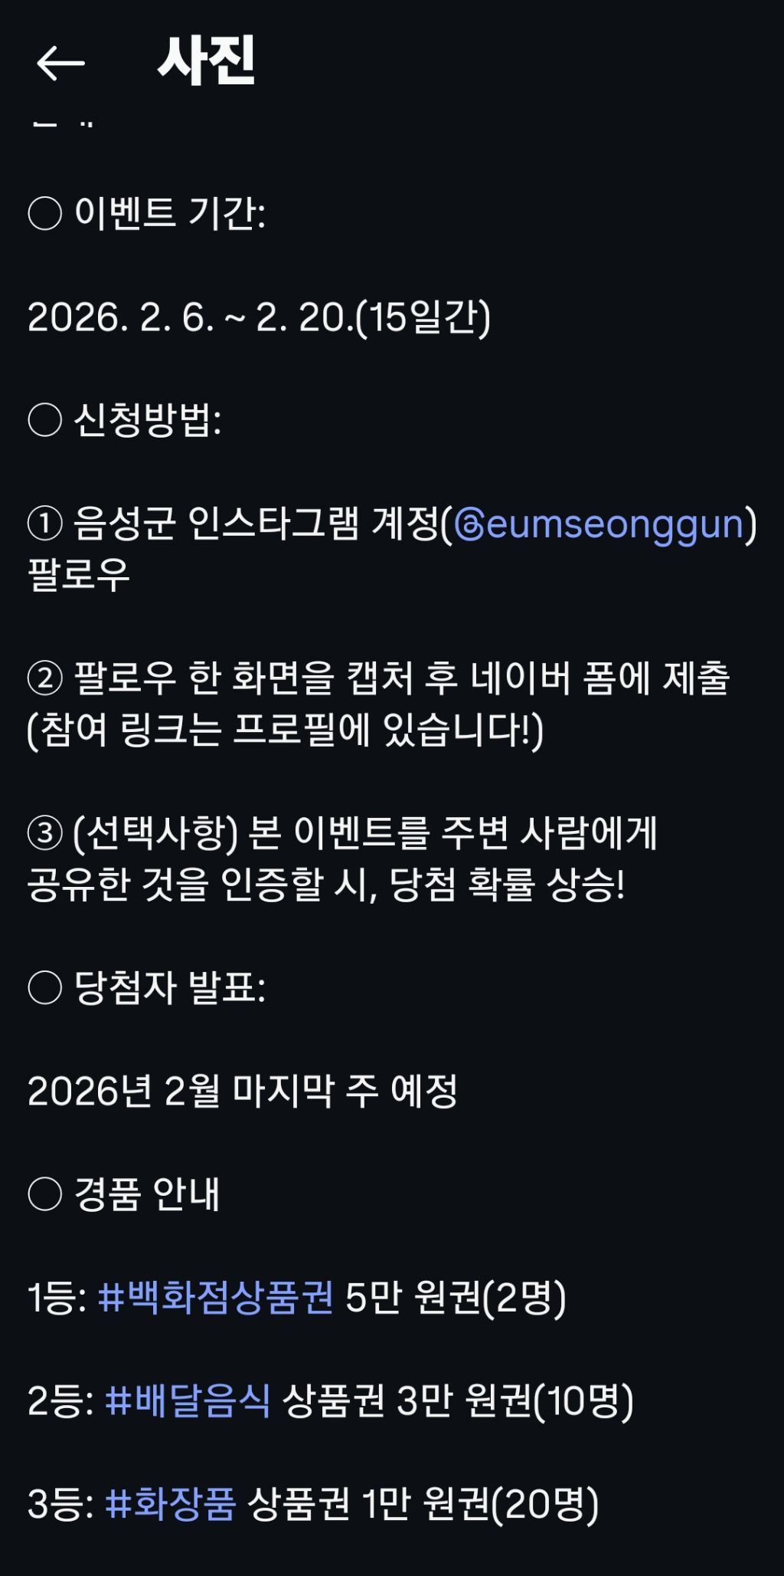This screenshot has height=1576, width=784.
Task: Click the 2등 prize label
Action: click(x=60, y=1400)
